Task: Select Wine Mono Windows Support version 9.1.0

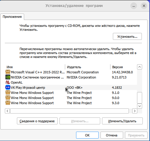Action: coord(71,93)
